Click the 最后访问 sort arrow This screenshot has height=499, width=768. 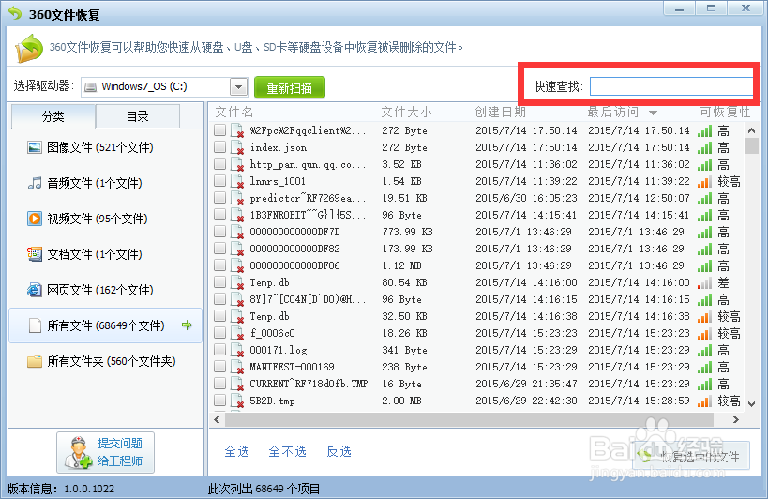pos(653,113)
